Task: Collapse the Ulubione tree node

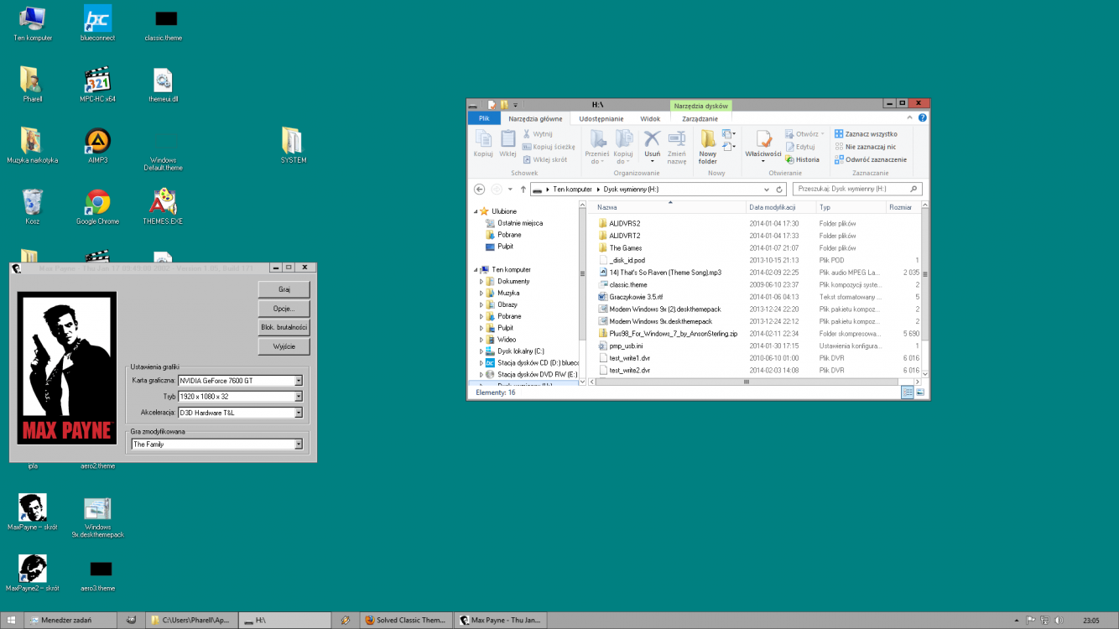Action: pyautogui.click(x=476, y=211)
